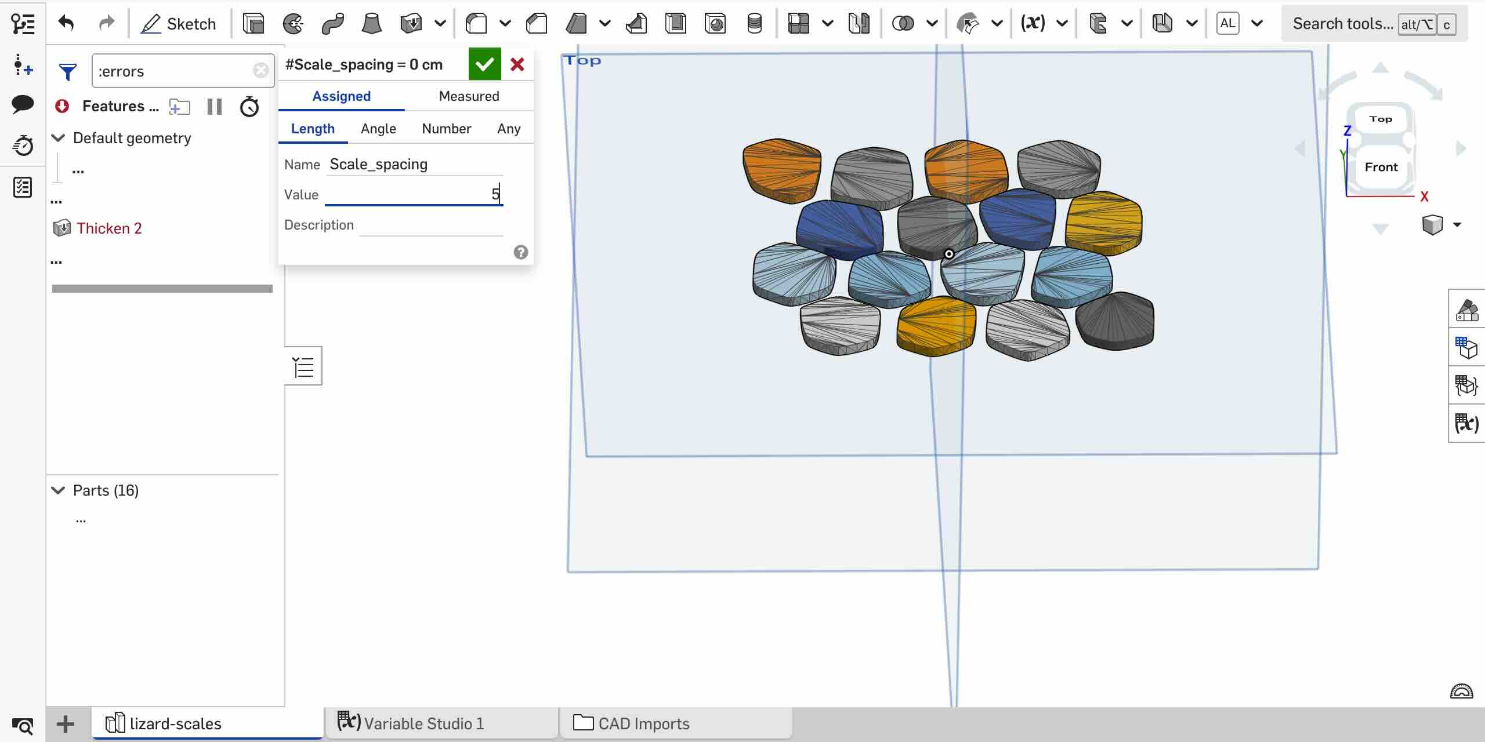
Task: Expand the pattern tool dropdown arrow
Action: point(828,24)
